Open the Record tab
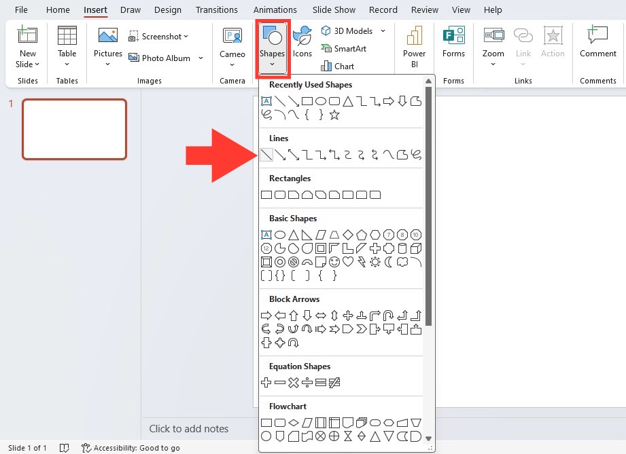Viewport: 626px width, 454px height. pos(383,10)
